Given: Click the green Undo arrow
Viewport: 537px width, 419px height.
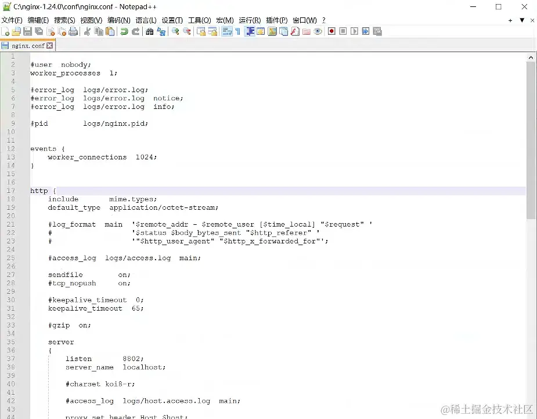Looking at the screenshot, I should tap(124, 31).
